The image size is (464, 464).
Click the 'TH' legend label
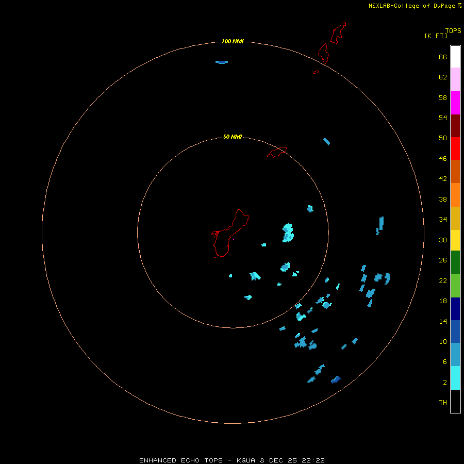pos(443,403)
